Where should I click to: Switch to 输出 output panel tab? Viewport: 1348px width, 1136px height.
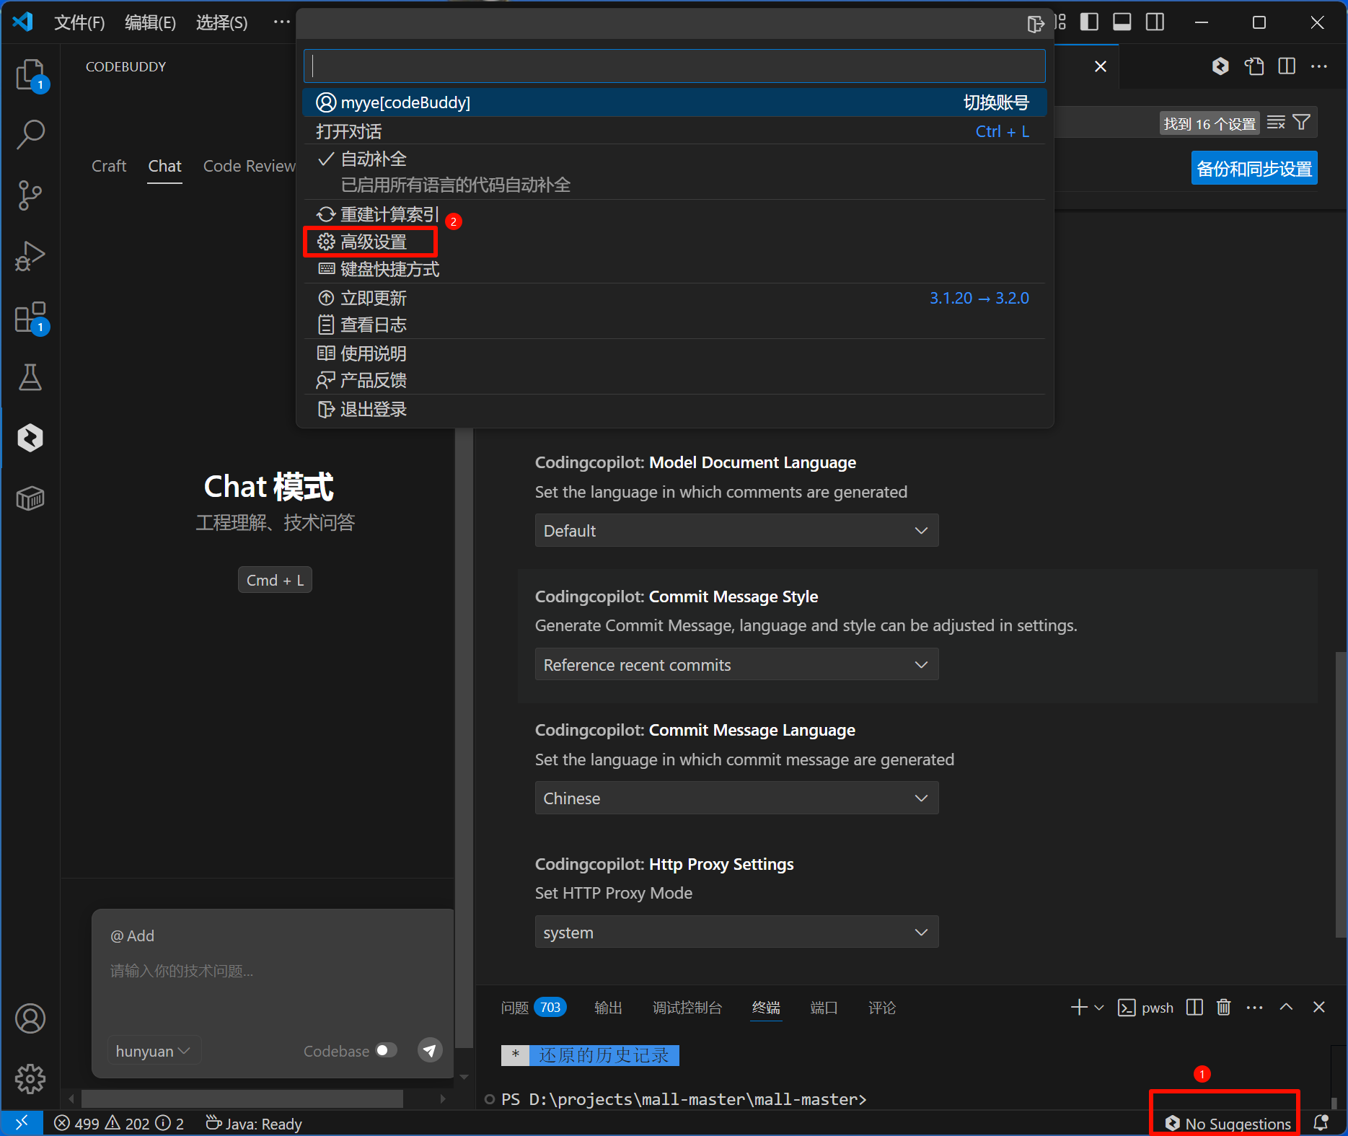point(608,1008)
